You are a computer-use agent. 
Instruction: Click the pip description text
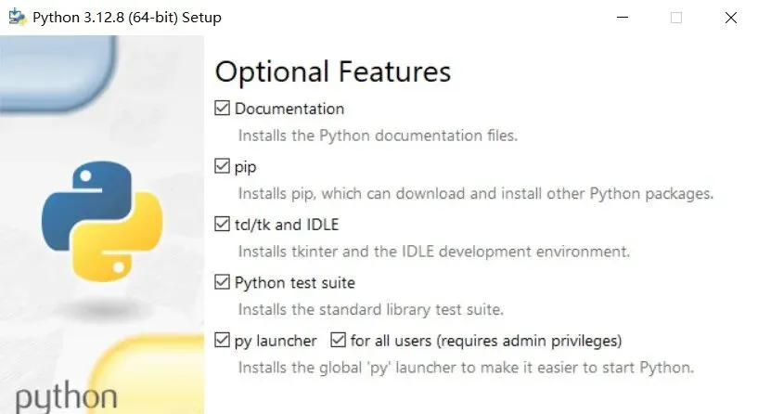475,194
